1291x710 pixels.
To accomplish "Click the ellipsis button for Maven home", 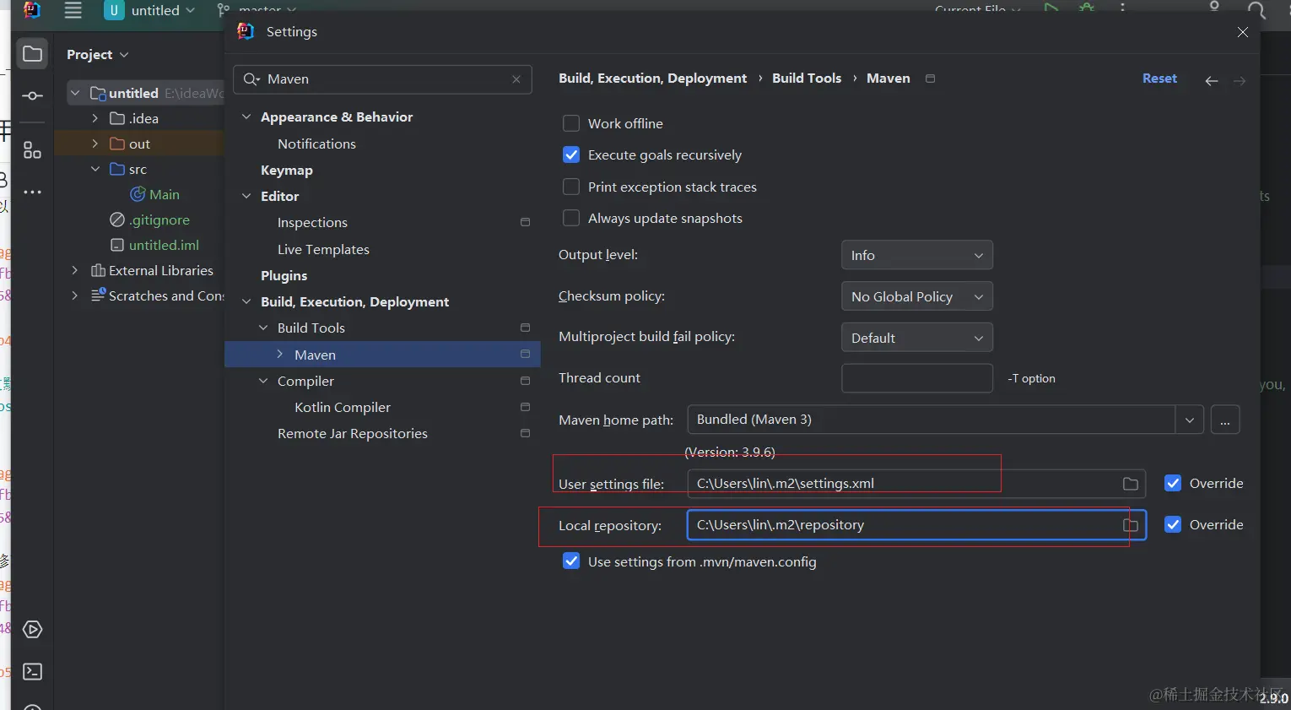I will (1224, 420).
